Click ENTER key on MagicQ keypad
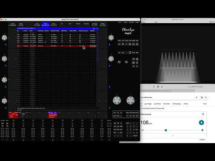Viewport: 215px width, 161px height. coord(135,136)
